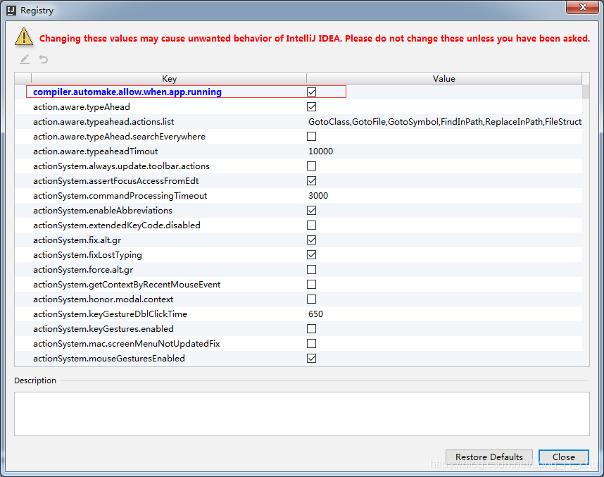
Task: Select actionSystem.extendedKeyCode.disabled key
Action: click(x=117, y=225)
